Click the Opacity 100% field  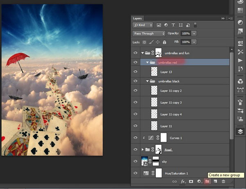(x=186, y=34)
